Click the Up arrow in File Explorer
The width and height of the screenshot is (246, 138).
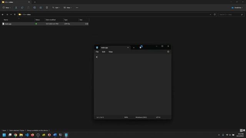click(15, 15)
